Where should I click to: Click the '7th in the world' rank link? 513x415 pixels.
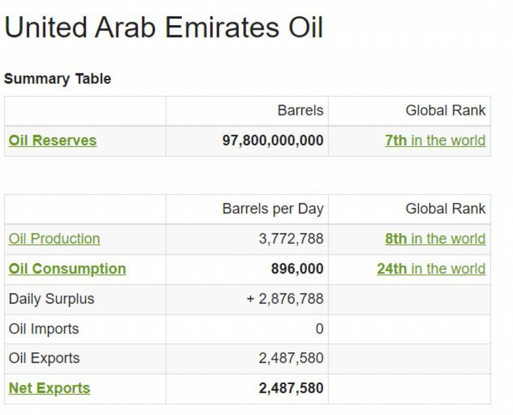coord(435,141)
